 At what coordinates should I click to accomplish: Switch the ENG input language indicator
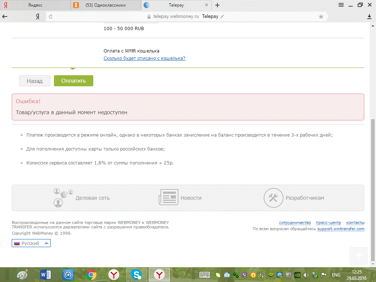pyautogui.click(x=336, y=275)
